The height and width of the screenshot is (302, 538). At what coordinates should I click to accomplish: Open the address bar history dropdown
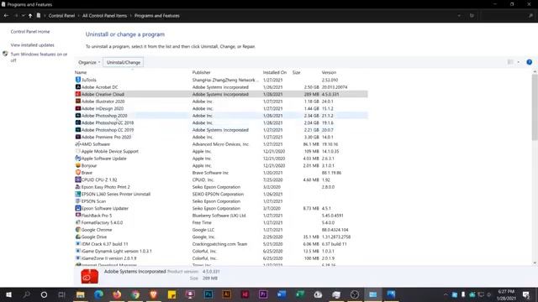coord(459,15)
